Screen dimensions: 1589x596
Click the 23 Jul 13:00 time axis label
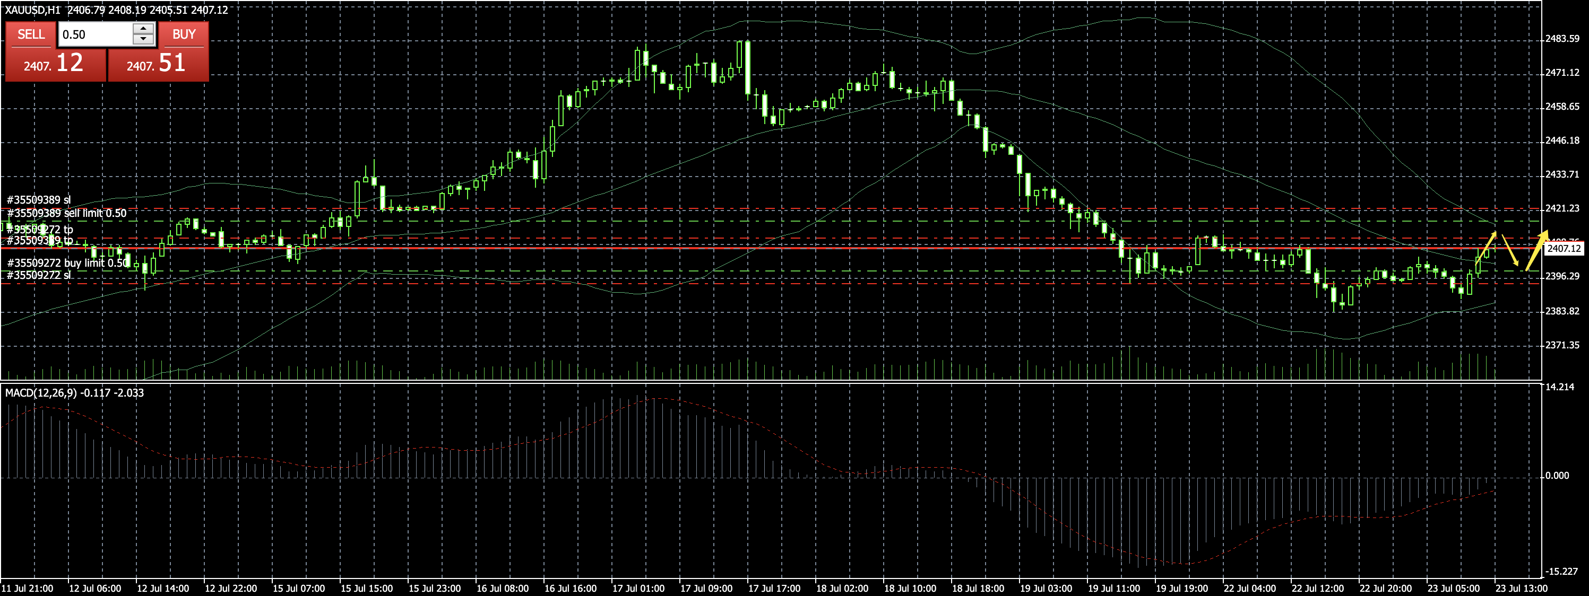click(x=1521, y=588)
